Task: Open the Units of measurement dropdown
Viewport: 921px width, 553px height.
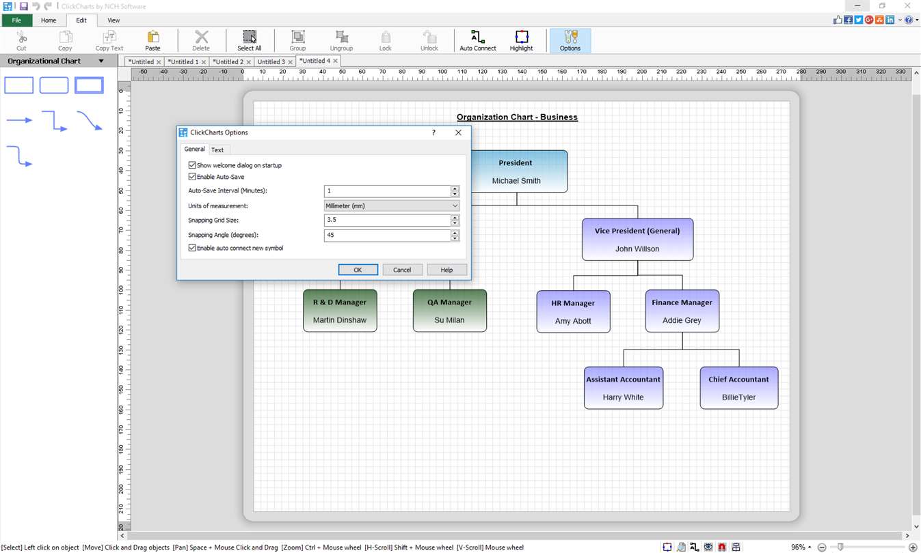Action: coord(392,205)
